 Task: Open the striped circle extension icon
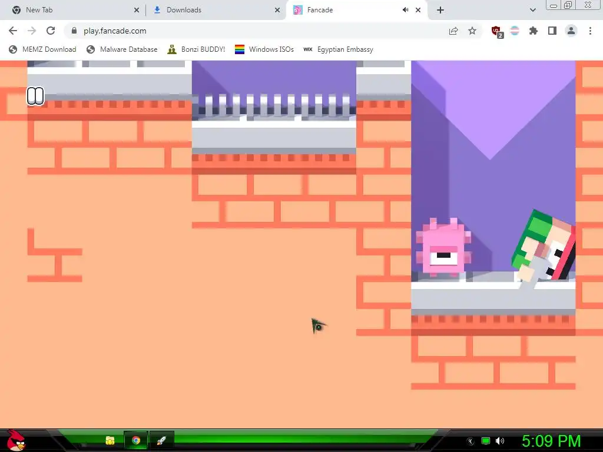[x=515, y=31]
